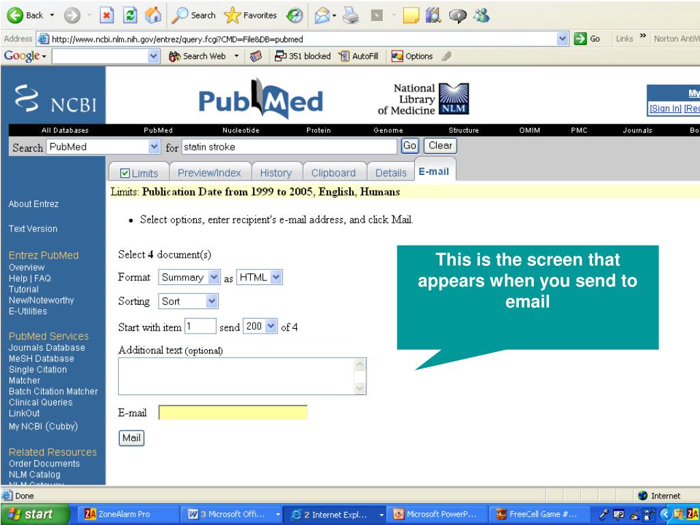Click the Research books toolbar icon
The height and width of the screenshot is (525, 700).
433,16
